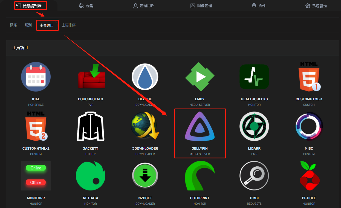Click the UTILITY category text under Jackett
This screenshot has width=341, height=208.
(x=91, y=154)
